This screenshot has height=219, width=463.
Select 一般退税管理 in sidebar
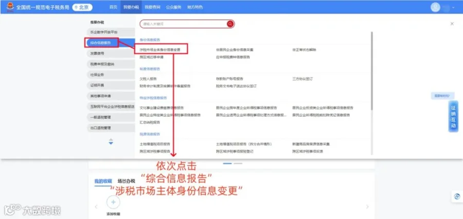click(x=111, y=117)
